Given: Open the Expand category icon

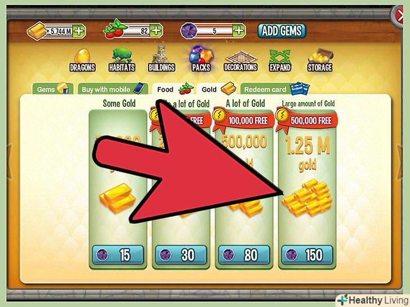Looking at the screenshot, I should pyautogui.click(x=280, y=61).
